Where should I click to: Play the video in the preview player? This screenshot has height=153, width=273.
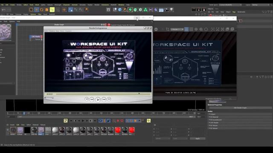coord(98,99)
